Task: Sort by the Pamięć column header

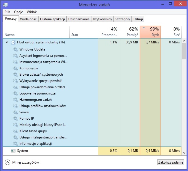Action: coord(129,32)
